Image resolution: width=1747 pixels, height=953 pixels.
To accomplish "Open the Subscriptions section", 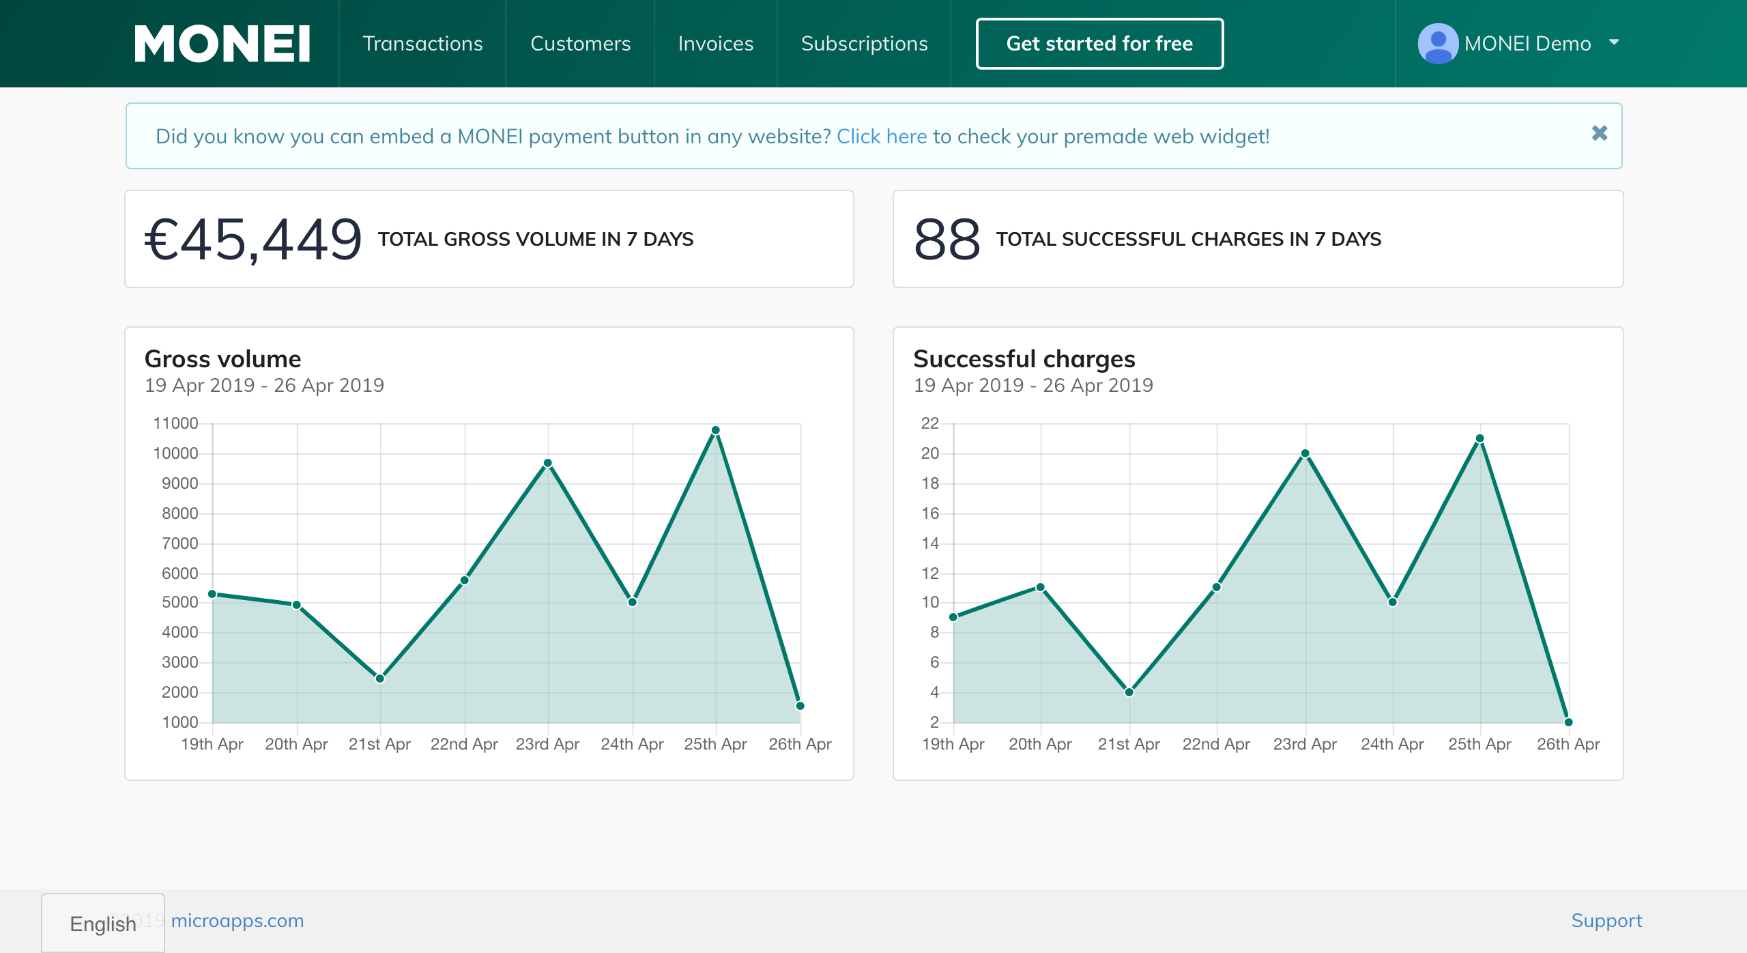I will pyautogui.click(x=864, y=44).
